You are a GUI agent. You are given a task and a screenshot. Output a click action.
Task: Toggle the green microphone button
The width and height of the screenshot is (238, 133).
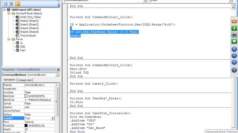coord(234,28)
